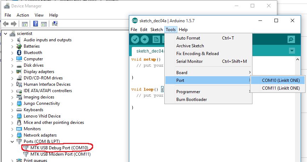Open the Help menu in Device Manager
Image resolution: width=307 pixels, height=162 pixels.
(53, 15)
